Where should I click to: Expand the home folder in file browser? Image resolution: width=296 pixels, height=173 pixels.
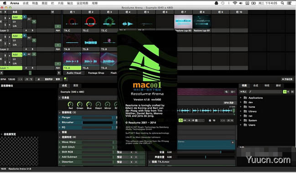241,107
